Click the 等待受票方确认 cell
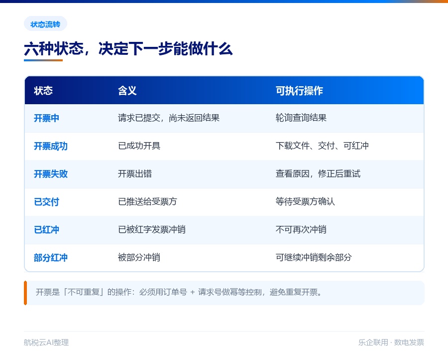Viewport: 448px width, 359px height. click(x=305, y=202)
